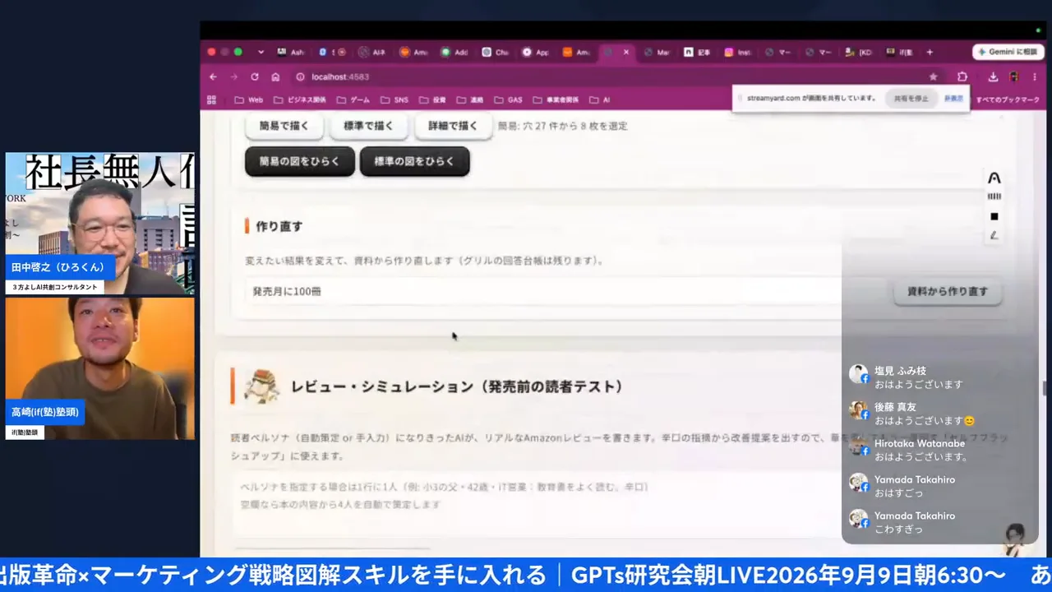The width and height of the screenshot is (1052, 592).
Task: Click the address bar showing localhost:4583
Action: [608, 76]
